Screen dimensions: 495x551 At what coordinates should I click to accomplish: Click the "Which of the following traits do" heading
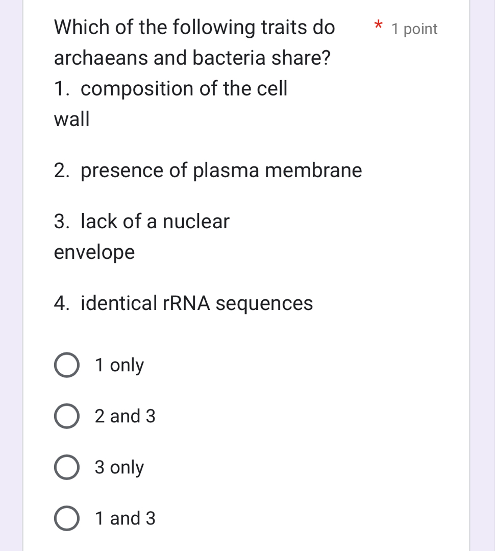click(x=194, y=27)
